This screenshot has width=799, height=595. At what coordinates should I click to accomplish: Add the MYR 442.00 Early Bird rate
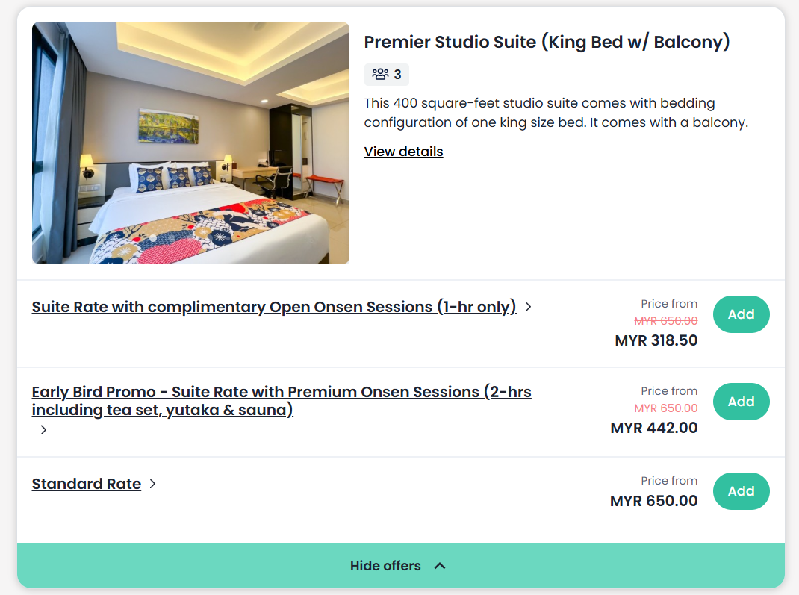point(741,402)
